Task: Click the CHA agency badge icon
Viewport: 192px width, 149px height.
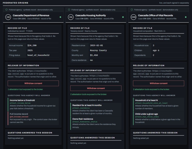Action: click(71, 17)
